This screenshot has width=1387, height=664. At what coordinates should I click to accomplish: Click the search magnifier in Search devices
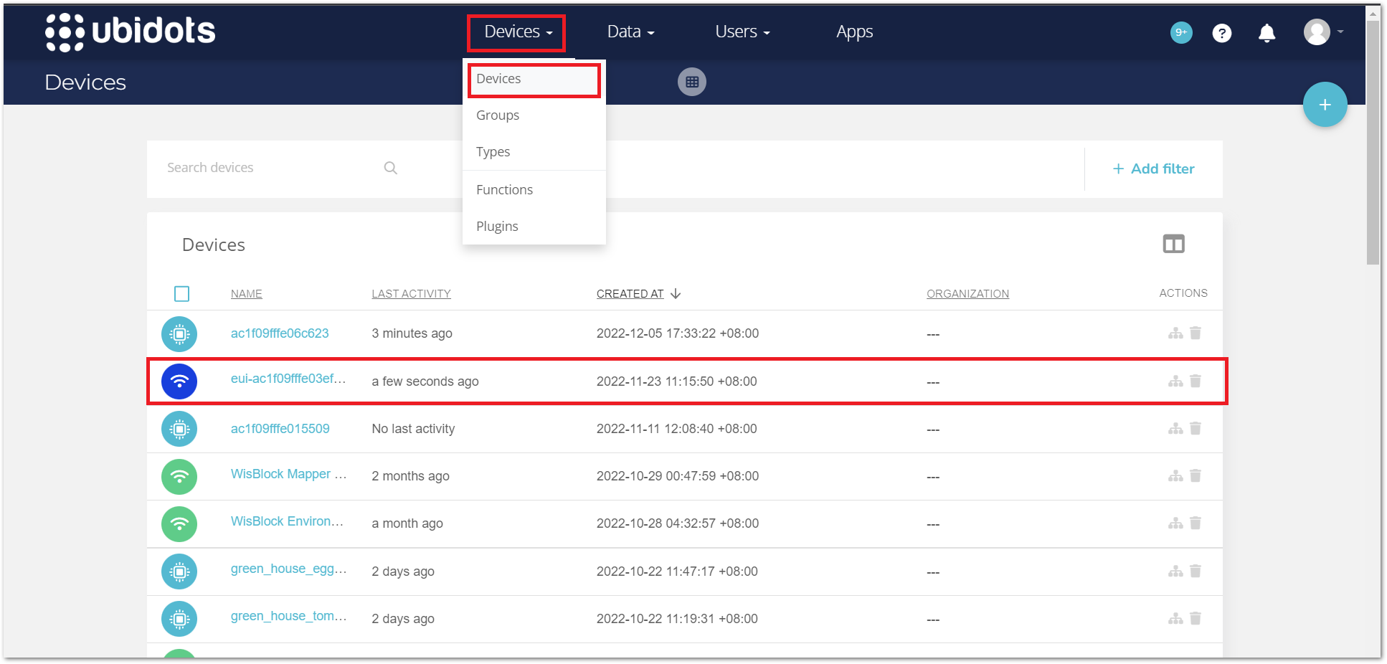point(390,167)
